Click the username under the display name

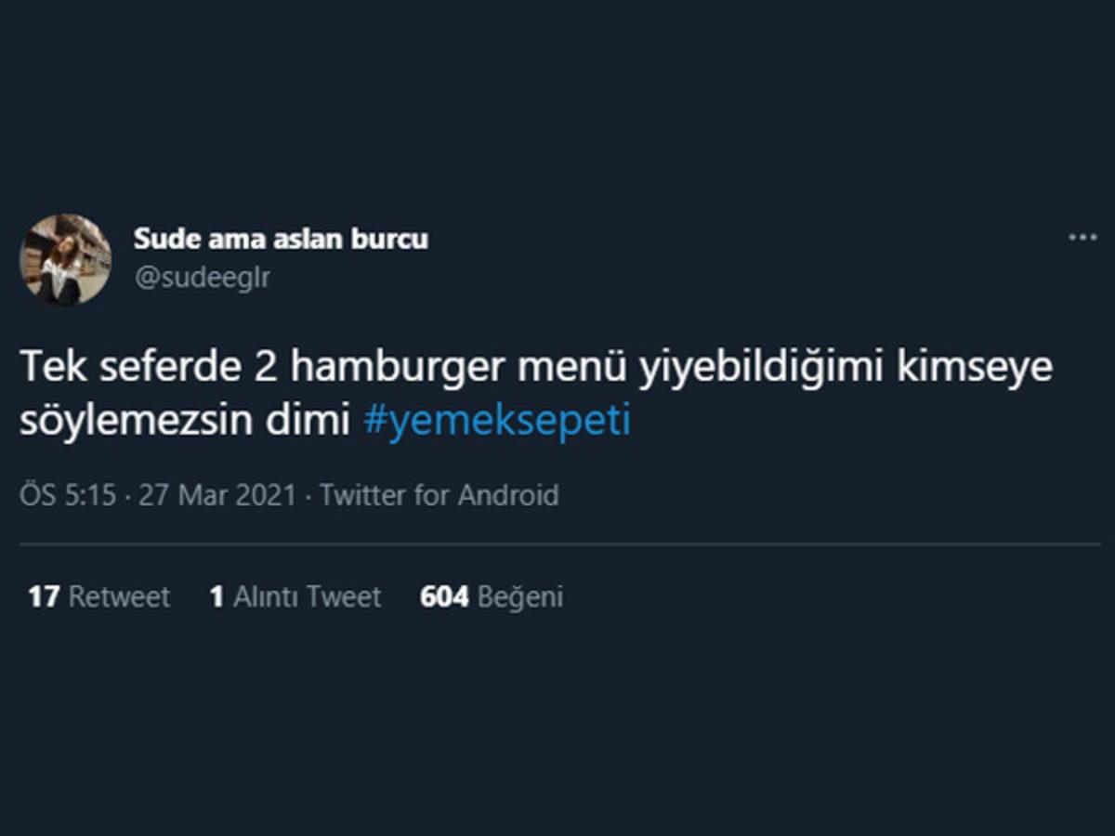202,276
